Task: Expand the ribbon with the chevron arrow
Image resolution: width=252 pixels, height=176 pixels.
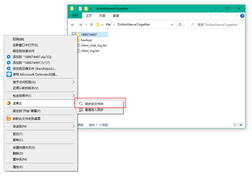Action: click(x=237, y=16)
